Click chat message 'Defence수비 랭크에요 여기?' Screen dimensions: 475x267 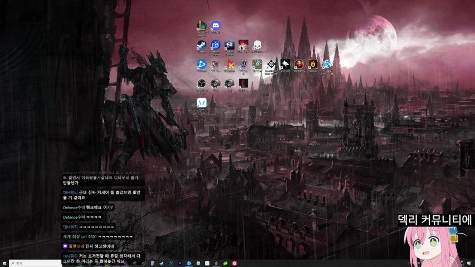click(x=88, y=207)
